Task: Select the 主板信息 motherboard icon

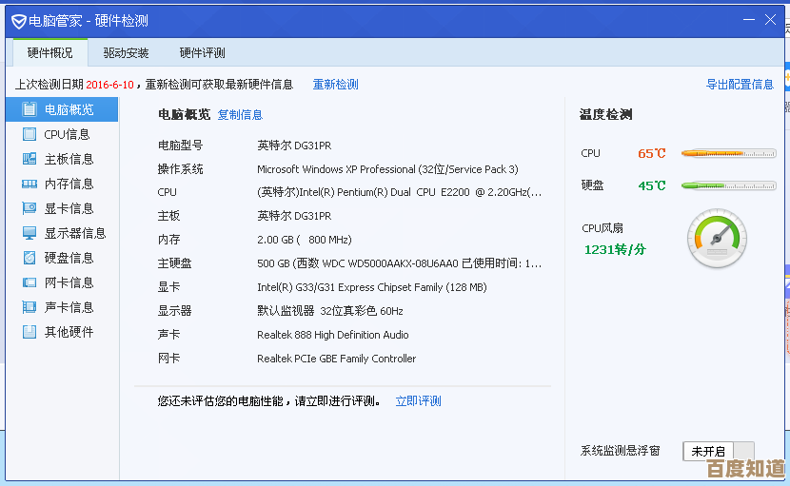Action: point(29,159)
